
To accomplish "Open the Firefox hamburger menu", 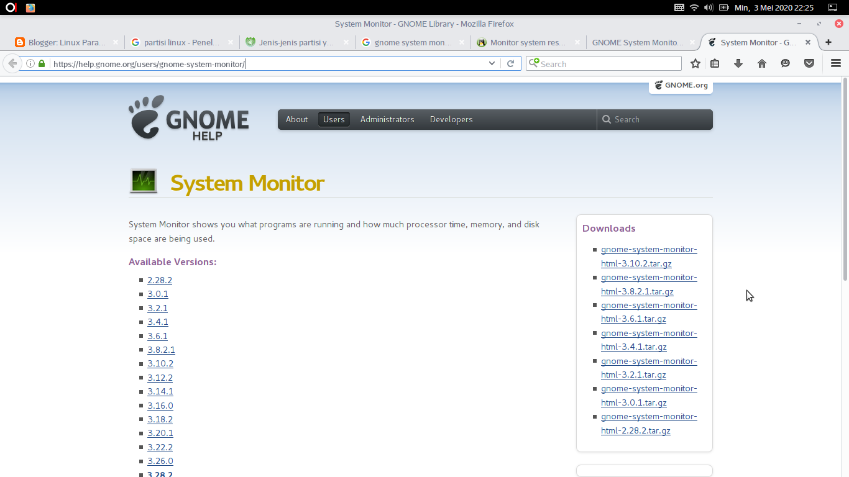I will (835, 63).
